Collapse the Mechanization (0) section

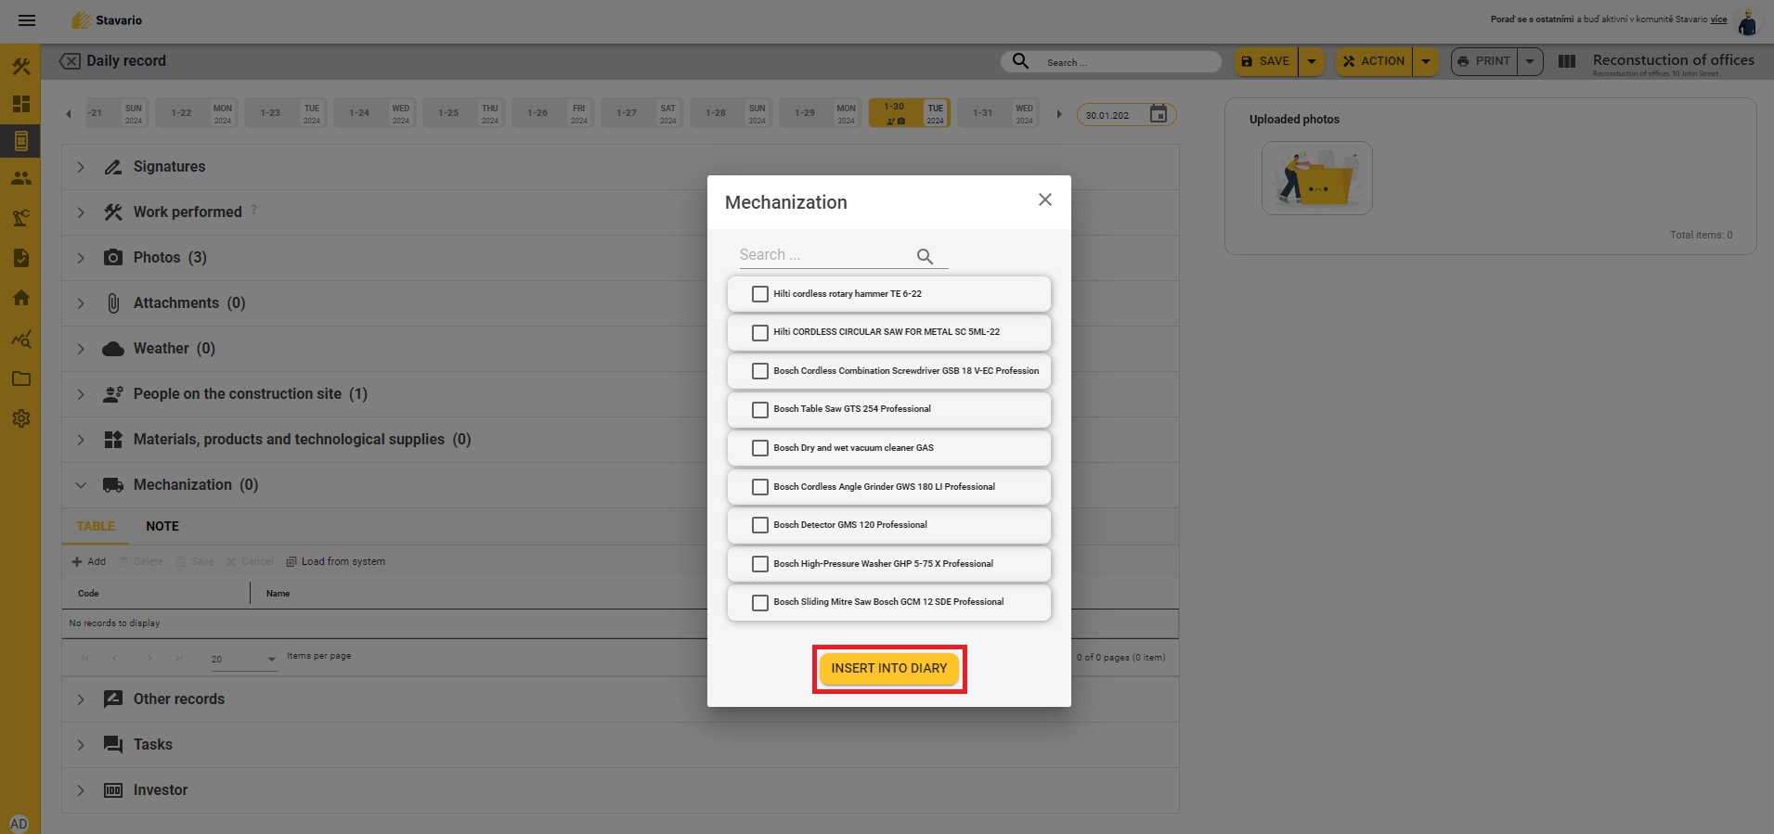[x=81, y=485]
